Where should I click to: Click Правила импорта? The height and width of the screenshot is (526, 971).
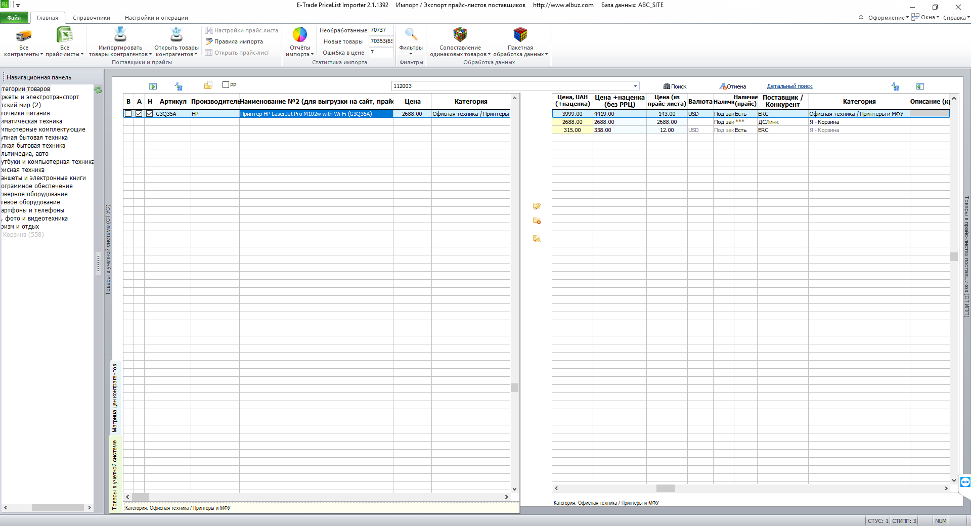click(234, 41)
